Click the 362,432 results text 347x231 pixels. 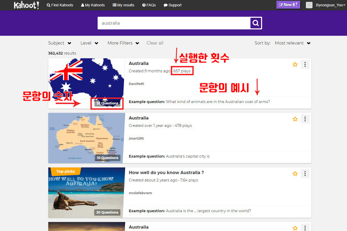62,53
